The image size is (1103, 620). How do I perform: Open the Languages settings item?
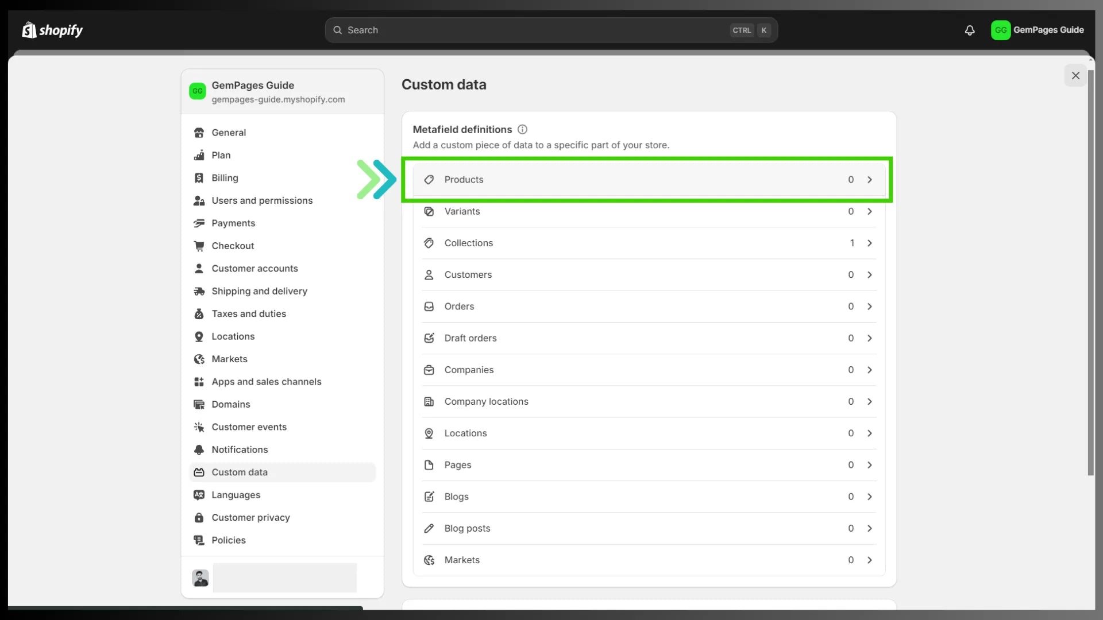click(x=282, y=495)
